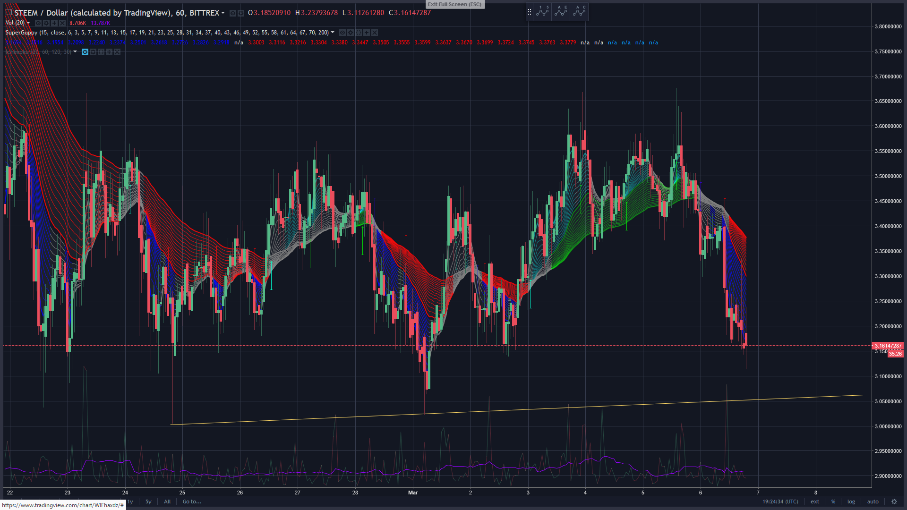The height and width of the screenshot is (510, 907).
Task: Show the hidden Ichimoku indicator
Action: click(85, 52)
